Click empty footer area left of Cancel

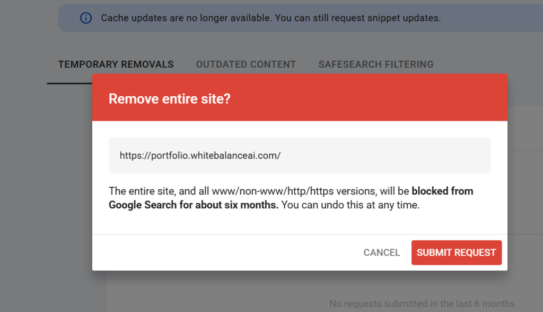pos(225,253)
